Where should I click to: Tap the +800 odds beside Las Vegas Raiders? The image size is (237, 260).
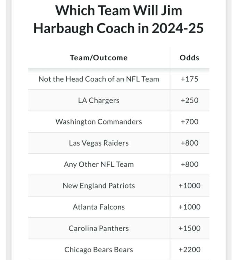click(189, 143)
